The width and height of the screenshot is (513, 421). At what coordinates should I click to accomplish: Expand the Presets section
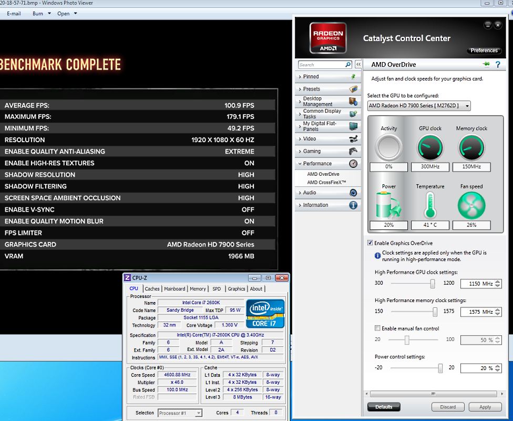pyautogui.click(x=300, y=89)
